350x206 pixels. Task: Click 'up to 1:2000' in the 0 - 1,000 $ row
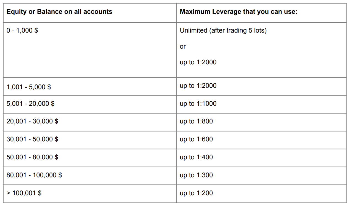[x=198, y=62]
